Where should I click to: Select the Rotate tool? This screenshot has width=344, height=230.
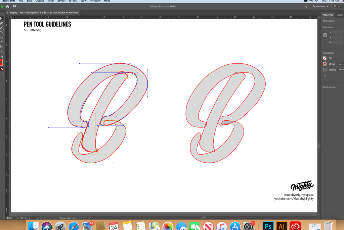[1, 33]
